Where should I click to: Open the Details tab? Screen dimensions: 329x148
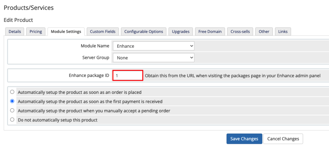click(x=15, y=32)
